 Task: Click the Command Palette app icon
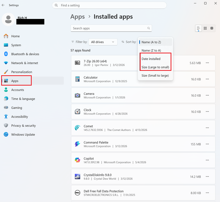point(77,144)
